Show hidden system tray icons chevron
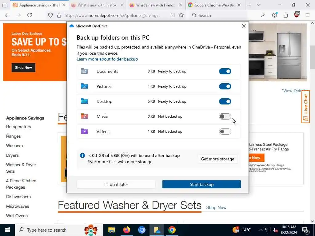 click(x=260, y=230)
